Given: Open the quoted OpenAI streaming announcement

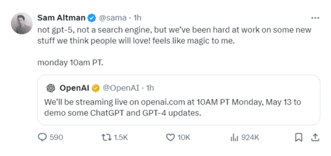Looking at the screenshot, I should (x=178, y=100).
